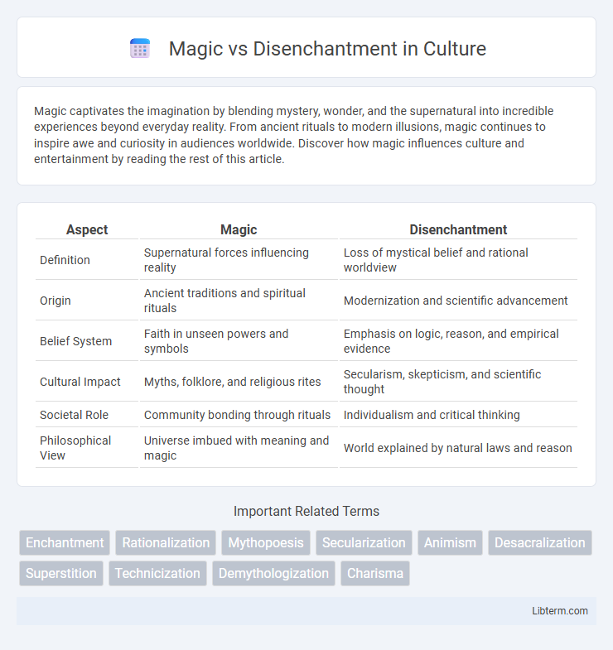Visit the Libterm.com footer link
Screen dimensions: 613x650
pyautogui.click(x=560, y=610)
